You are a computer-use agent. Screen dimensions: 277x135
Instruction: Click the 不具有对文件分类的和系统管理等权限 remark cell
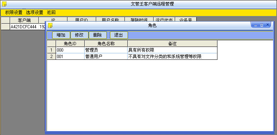pyautogui.click(x=173, y=57)
